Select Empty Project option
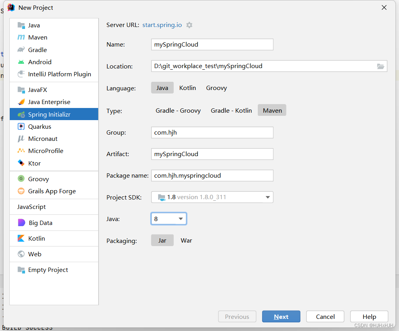The height and width of the screenshot is (331, 399). click(54, 270)
